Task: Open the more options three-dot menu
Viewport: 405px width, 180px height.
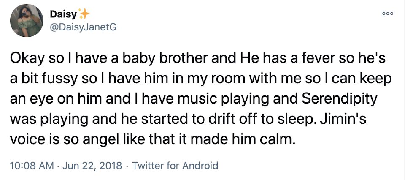Action: [x=387, y=13]
